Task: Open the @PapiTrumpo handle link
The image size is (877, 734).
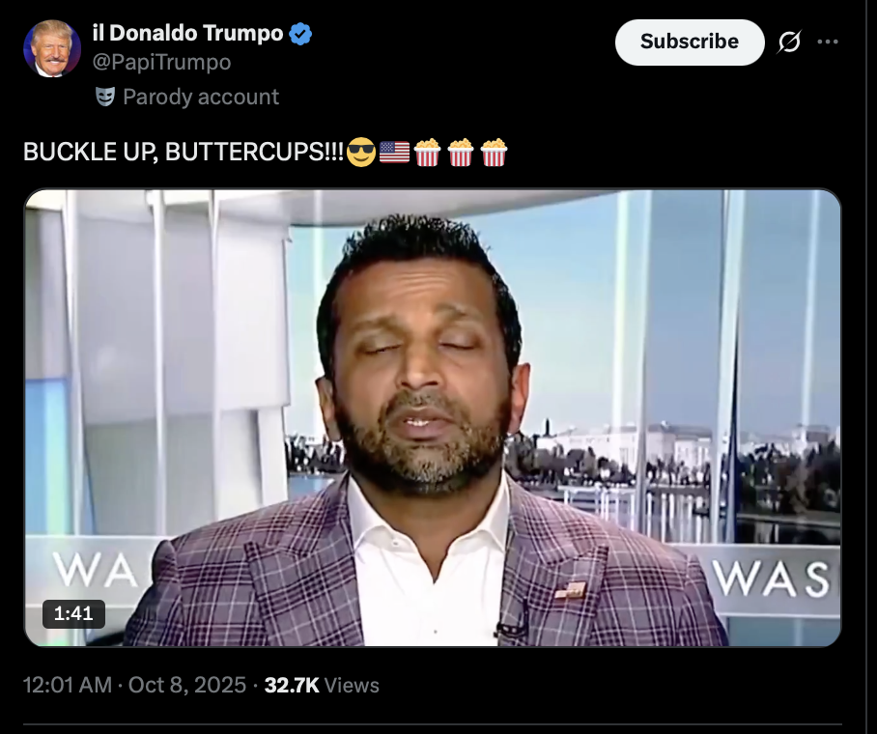Action: point(161,62)
